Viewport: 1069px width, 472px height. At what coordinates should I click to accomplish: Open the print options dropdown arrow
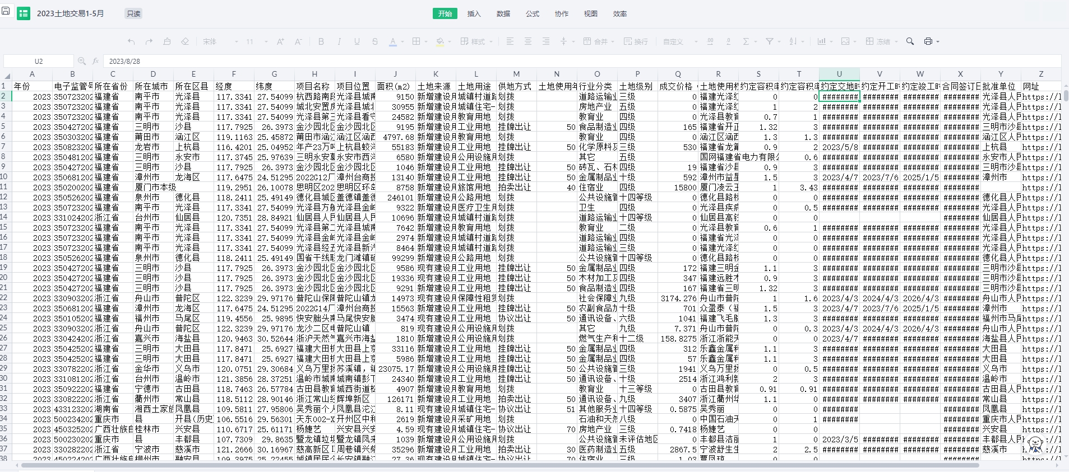pos(937,42)
